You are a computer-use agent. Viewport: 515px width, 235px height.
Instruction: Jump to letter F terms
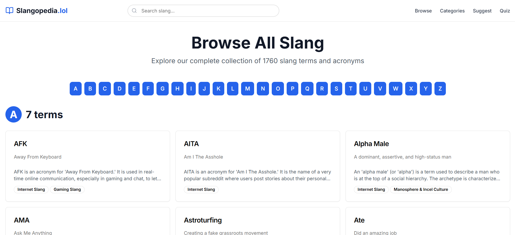148,89
